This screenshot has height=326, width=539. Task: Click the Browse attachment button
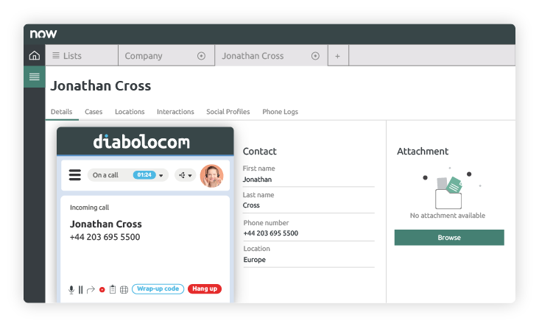pos(449,238)
